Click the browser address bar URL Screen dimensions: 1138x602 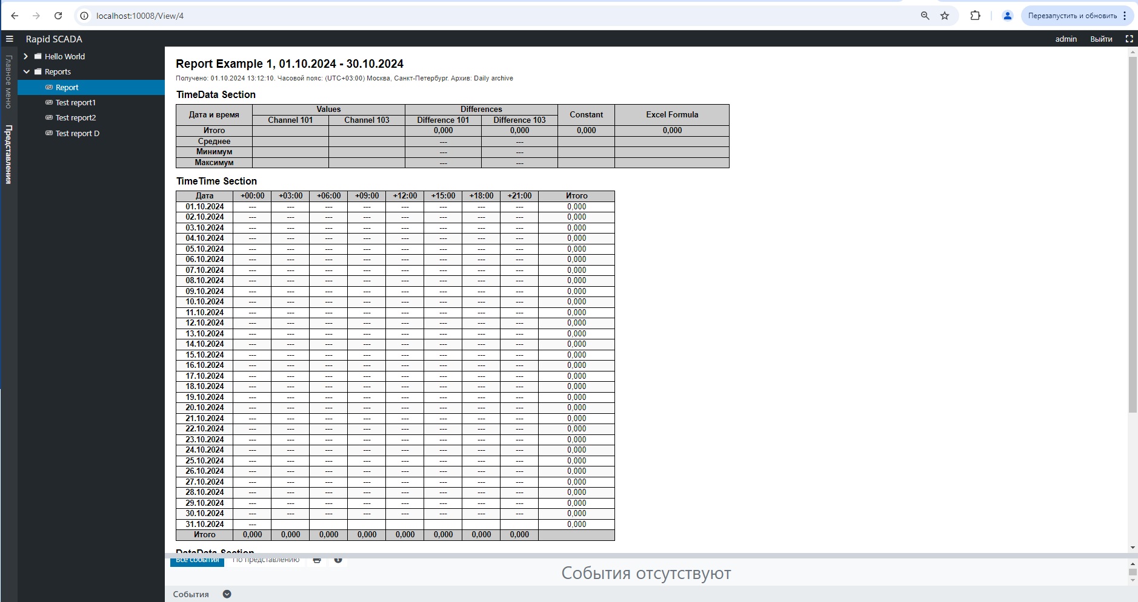point(140,16)
